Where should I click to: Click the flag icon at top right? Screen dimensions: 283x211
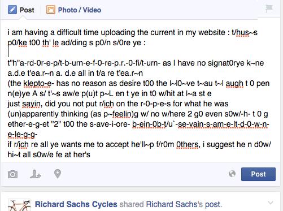click(x=269, y=8)
